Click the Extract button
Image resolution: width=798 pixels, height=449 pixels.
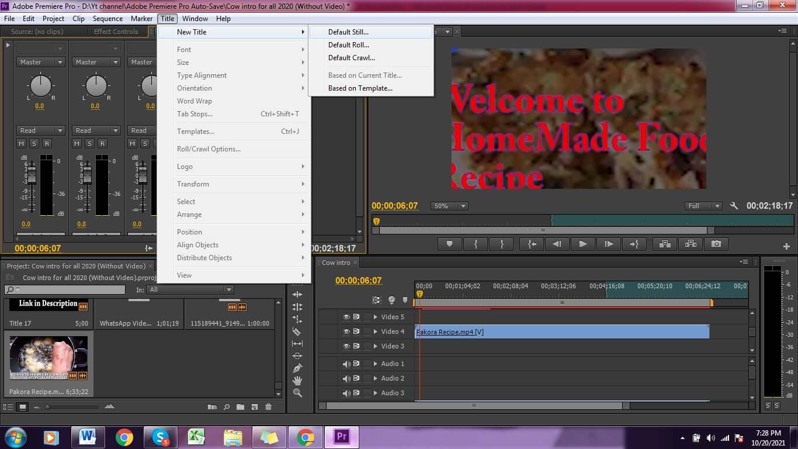[690, 244]
